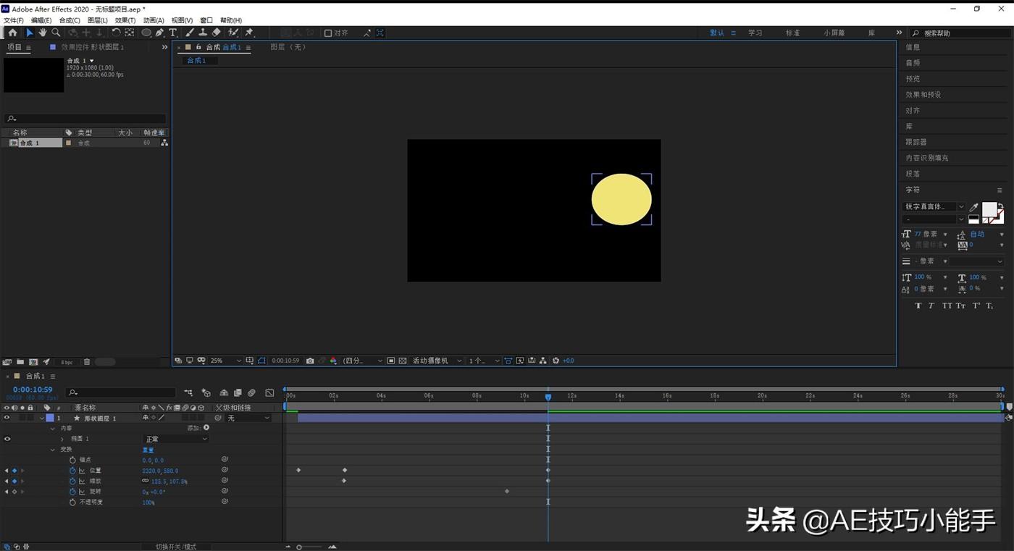Create new folder icon in Project panel
This screenshot has width=1014, height=551.
[20, 362]
